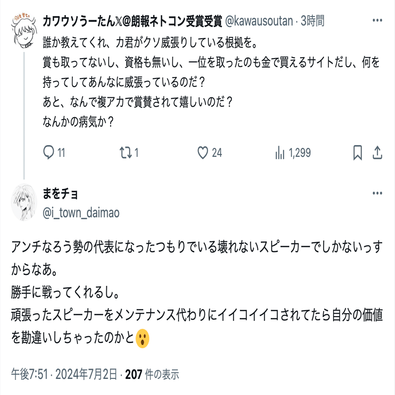The height and width of the screenshot is (395, 395).
Task: Click the 207 件の表示 view count
Action: tap(152, 375)
